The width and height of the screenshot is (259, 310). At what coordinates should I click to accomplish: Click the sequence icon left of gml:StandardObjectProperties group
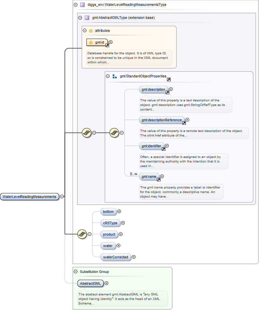pyautogui.click(x=114, y=133)
